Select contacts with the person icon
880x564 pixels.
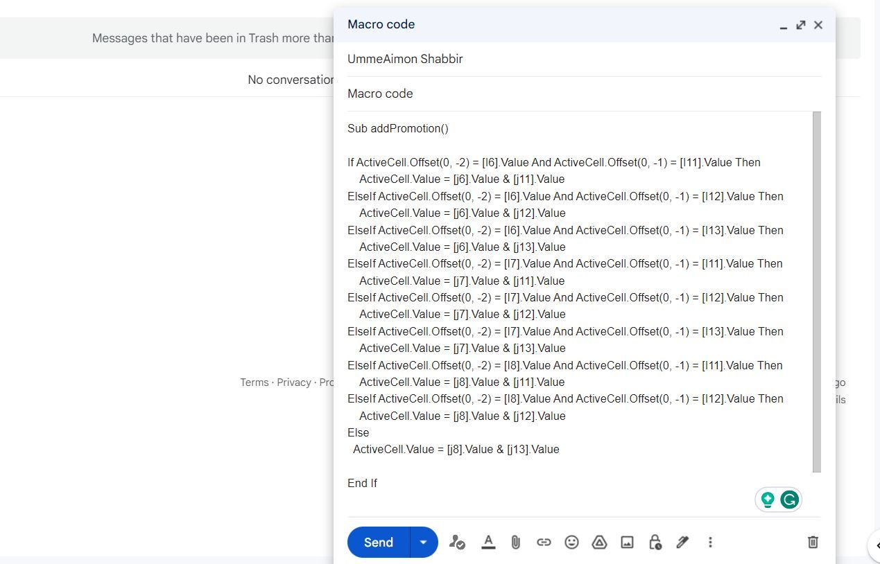pos(457,542)
